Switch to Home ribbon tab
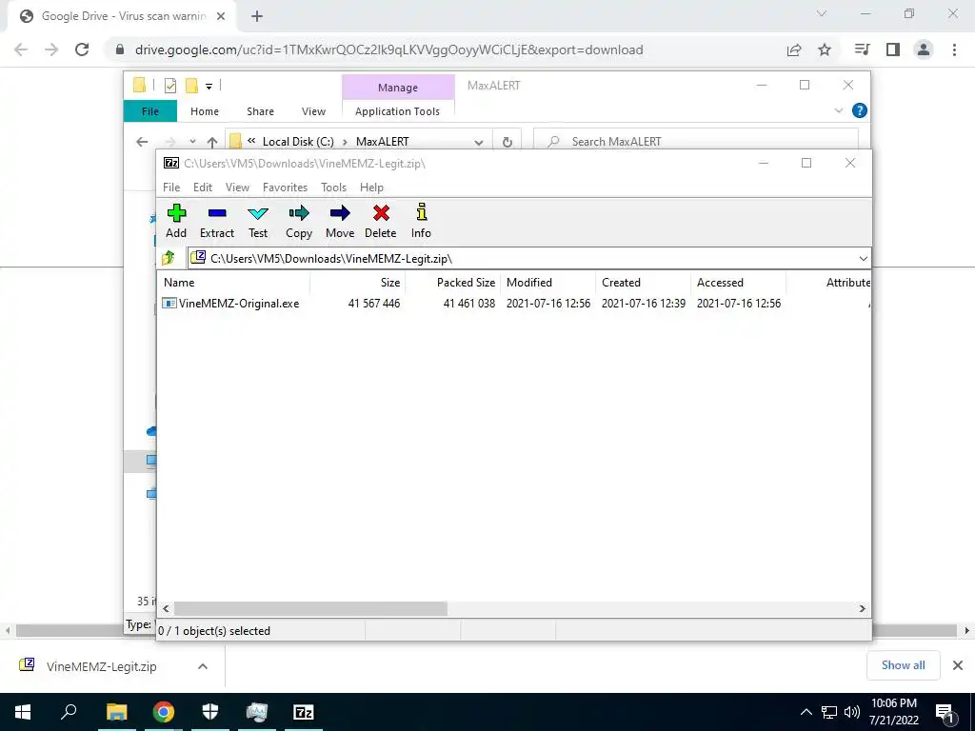Image resolution: width=975 pixels, height=731 pixels. tap(205, 111)
